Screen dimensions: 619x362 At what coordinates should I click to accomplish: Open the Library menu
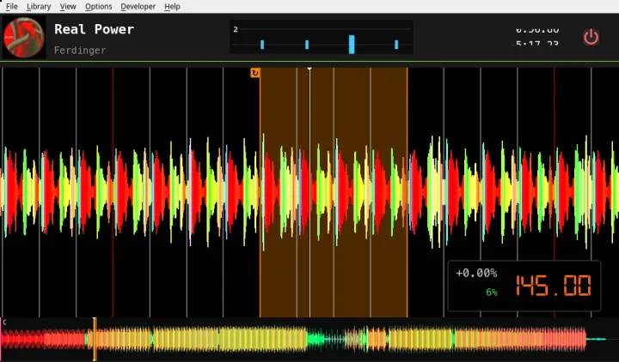point(39,6)
